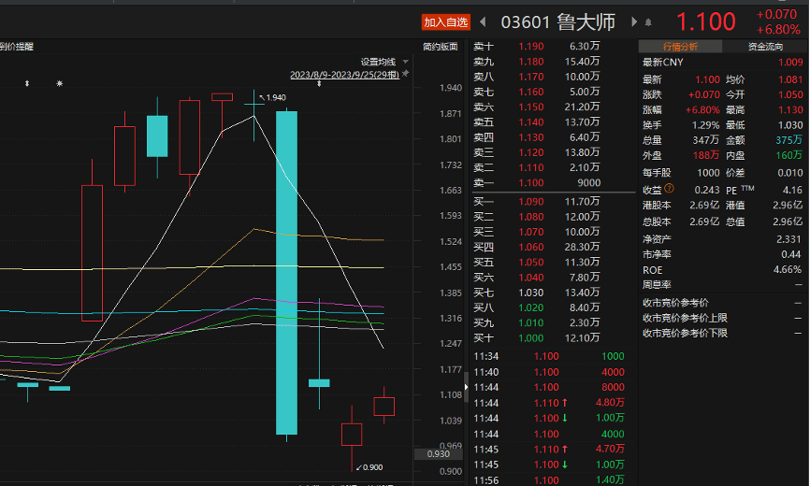The height and width of the screenshot is (486, 810).
Task: Click the large cyan candlestick
Action: 286,273
